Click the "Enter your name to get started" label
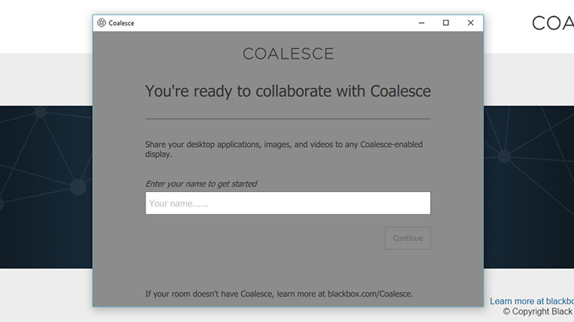574x322 pixels. (201, 184)
